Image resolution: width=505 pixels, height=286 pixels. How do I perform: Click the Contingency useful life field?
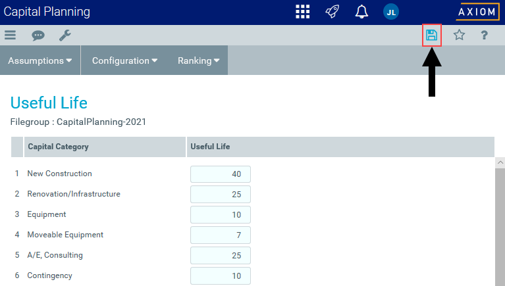click(221, 276)
